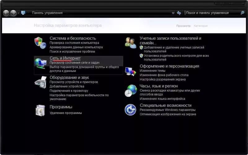Open Оформление и персонализация category
Viewport: 248px width, 155px height.
point(169,66)
